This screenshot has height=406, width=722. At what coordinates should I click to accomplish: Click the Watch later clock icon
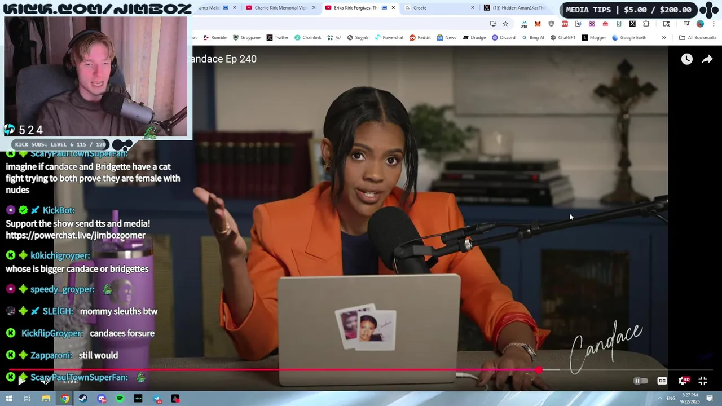click(x=686, y=59)
